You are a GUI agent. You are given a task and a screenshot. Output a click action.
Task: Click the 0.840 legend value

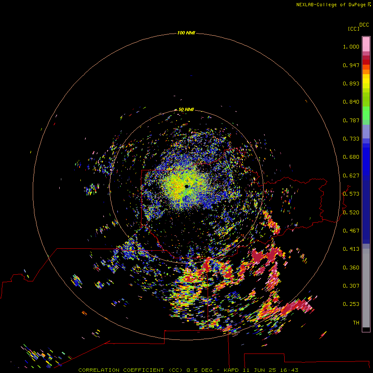351,102
